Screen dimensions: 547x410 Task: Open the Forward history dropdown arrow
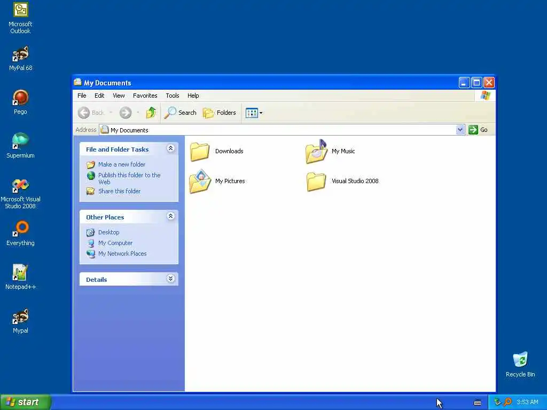138,113
